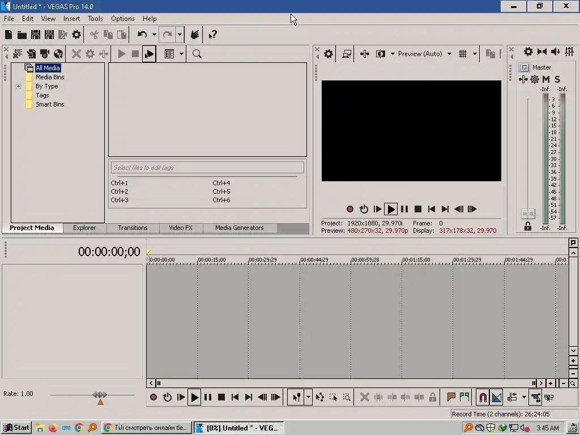Click the Dim Output speaker icon in Master
The height and width of the screenshot is (435, 580).
[x=556, y=52]
